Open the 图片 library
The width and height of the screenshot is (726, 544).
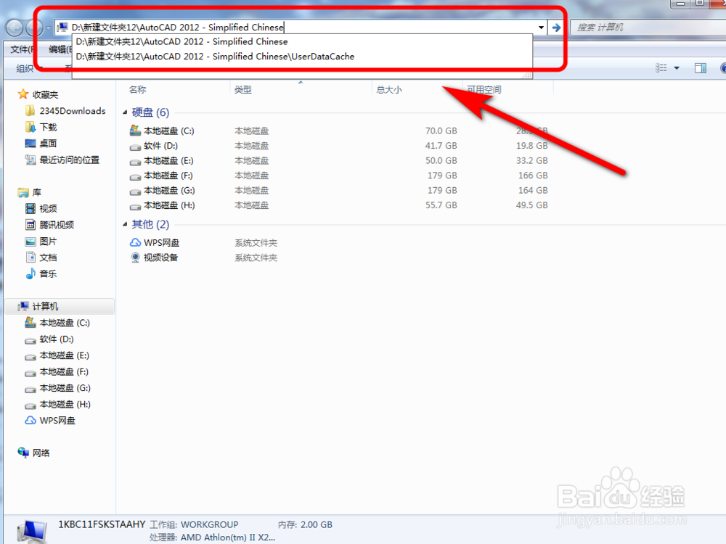(x=48, y=242)
